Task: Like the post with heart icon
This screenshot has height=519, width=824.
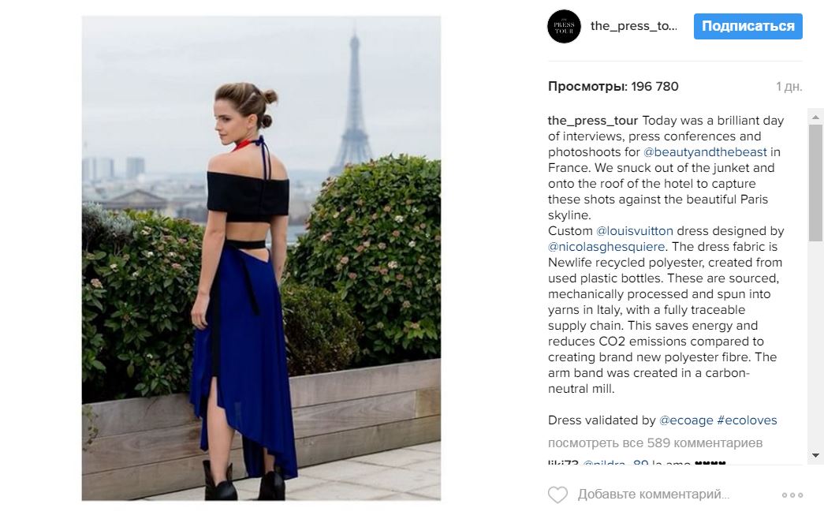Action: click(x=558, y=495)
